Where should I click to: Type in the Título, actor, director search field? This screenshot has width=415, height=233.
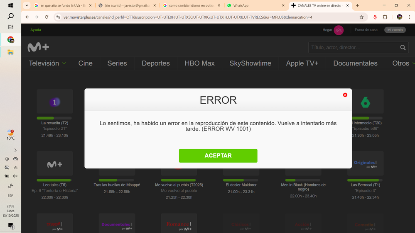coord(353,48)
